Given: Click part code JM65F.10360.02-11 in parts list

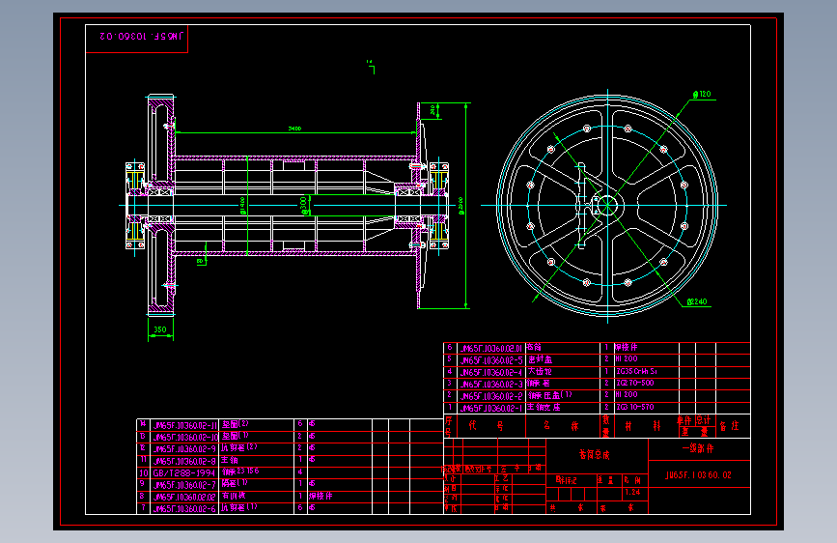Looking at the screenshot, I should (x=185, y=425).
